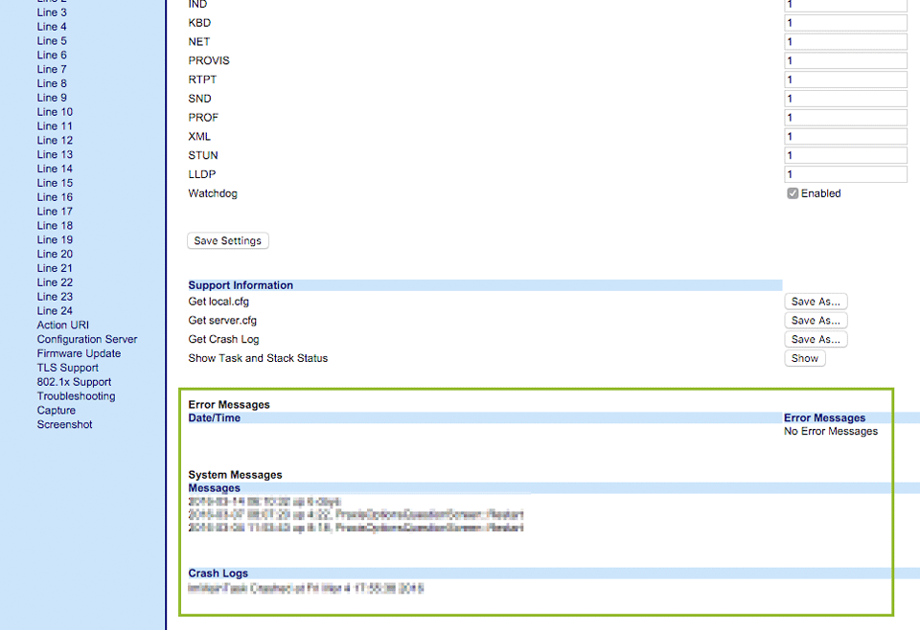
Task: Select Line 10 in sidebar
Action: point(55,112)
